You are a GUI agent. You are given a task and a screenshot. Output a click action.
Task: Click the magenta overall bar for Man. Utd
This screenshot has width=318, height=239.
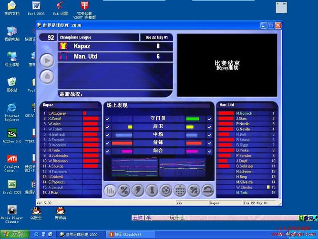pyautogui.click(x=192, y=151)
